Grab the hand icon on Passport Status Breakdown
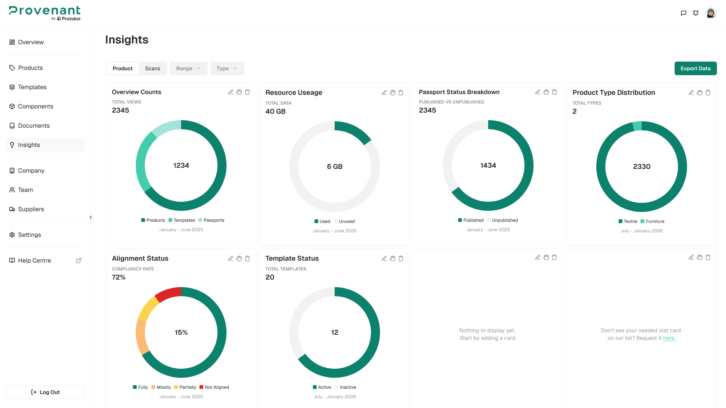726x408 pixels. (546, 92)
